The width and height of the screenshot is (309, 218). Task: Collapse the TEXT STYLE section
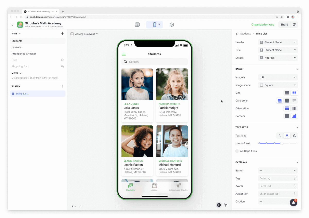pyautogui.click(x=297, y=127)
